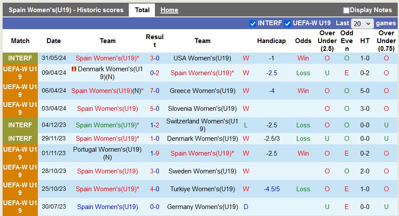Viewport: 399px width, 216px height.
Task: Select the INTERF label in 31/05/24 row
Action: click(x=20, y=58)
